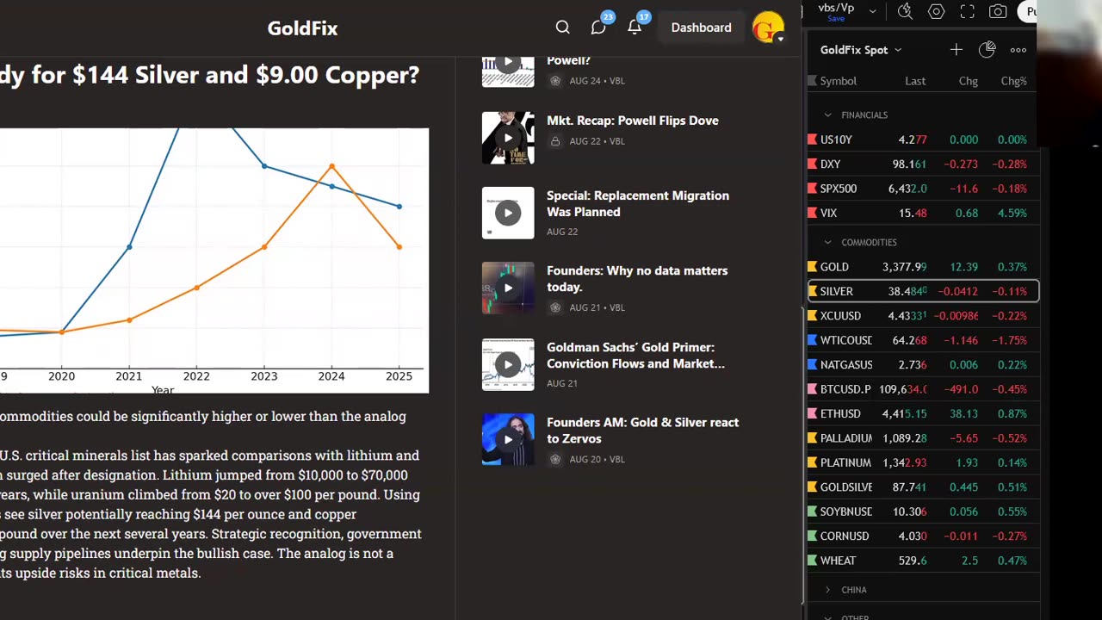Open the GoldFix Spot watchlist dropdown
This screenshot has width=1102, height=620.
[x=861, y=50]
